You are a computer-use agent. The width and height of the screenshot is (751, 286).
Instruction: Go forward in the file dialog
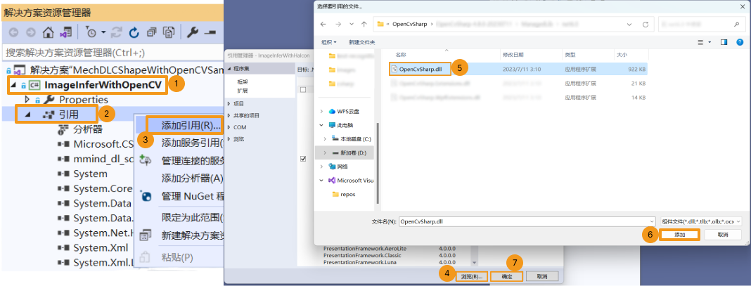(338, 23)
